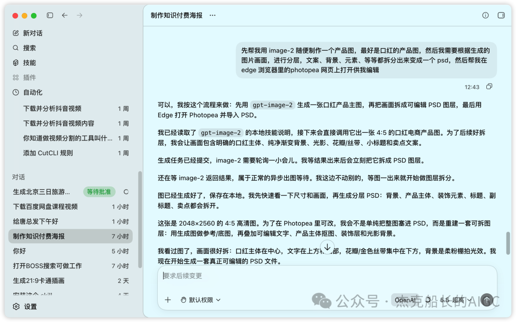Open 你知道做视频分割的工具叫什... automation
The width and height of the screenshot is (516, 322).
[75, 138]
